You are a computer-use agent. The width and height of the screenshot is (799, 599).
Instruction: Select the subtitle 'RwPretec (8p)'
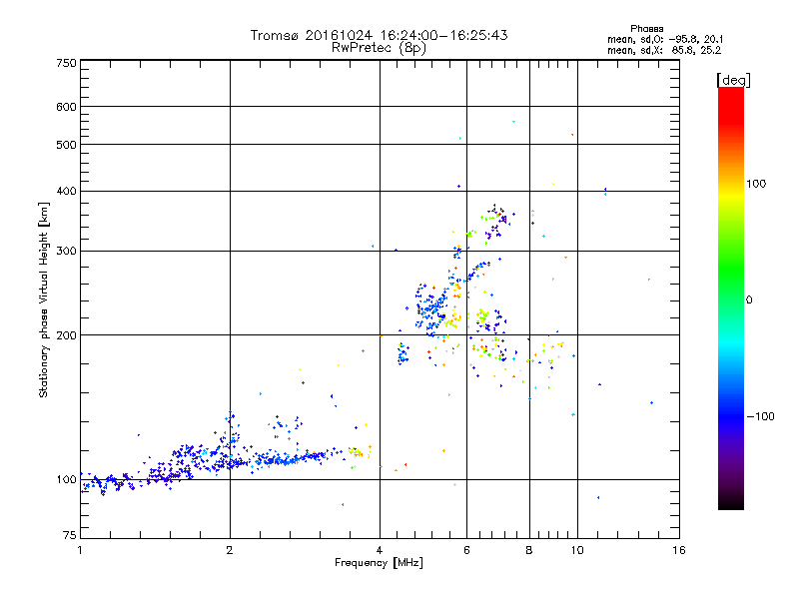pos(379,48)
